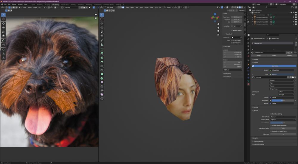Toggle the Render Region checkbox
Screen dimensions: 298x164
232,30
